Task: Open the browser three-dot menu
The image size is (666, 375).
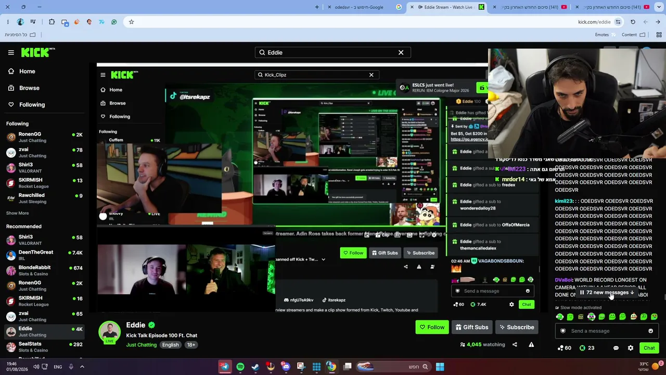Action: tap(7, 22)
